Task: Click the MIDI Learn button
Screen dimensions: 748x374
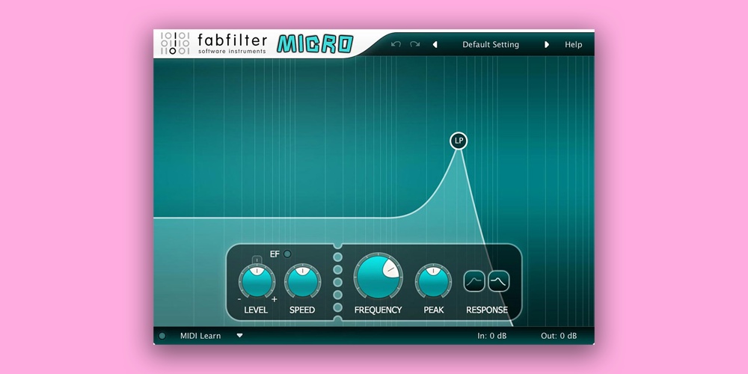Action: (x=200, y=336)
